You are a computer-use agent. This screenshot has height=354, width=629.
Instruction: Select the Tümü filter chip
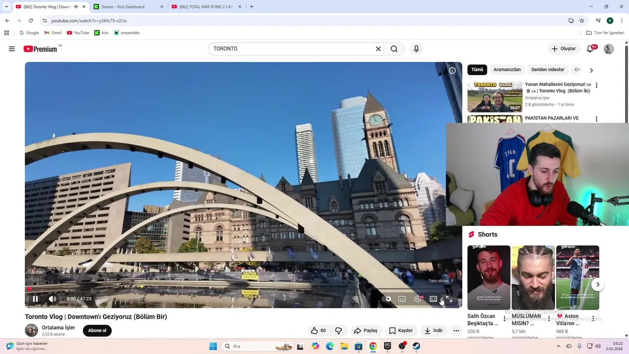tap(477, 70)
